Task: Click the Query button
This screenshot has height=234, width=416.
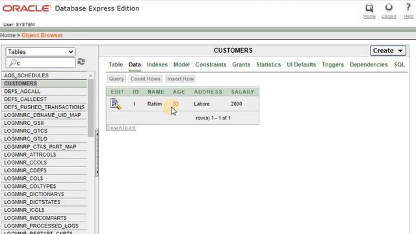Action: [x=116, y=79]
